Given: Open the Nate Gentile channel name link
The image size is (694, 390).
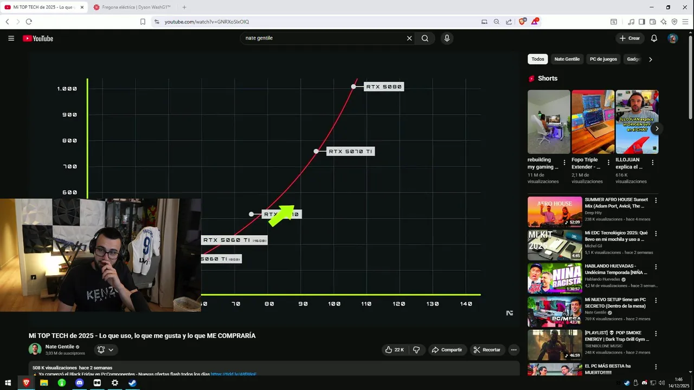Looking at the screenshot, I should [x=60, y=347].
